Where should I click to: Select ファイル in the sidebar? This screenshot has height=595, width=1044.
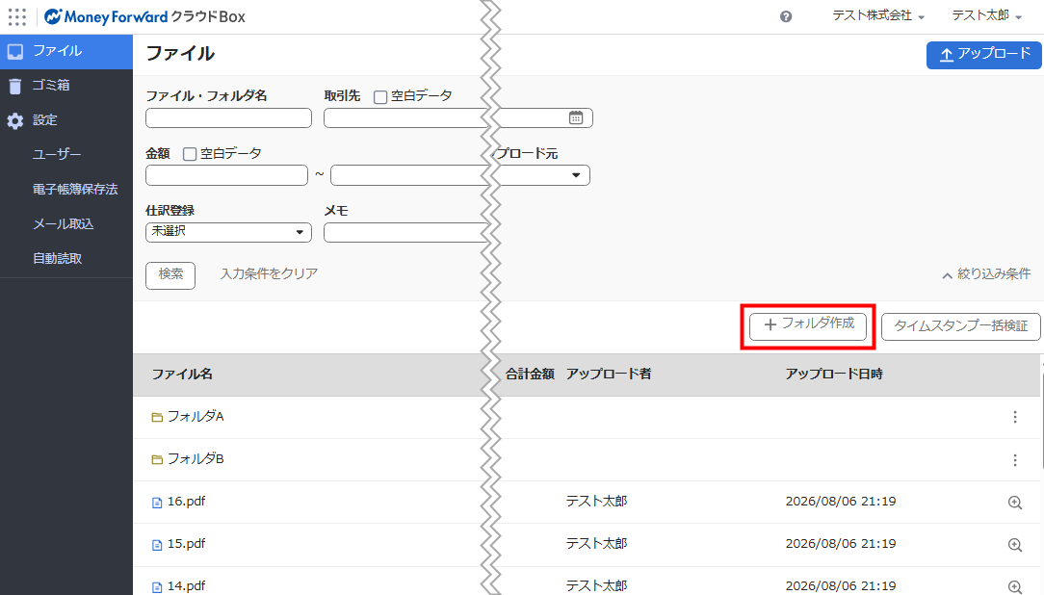66,51
